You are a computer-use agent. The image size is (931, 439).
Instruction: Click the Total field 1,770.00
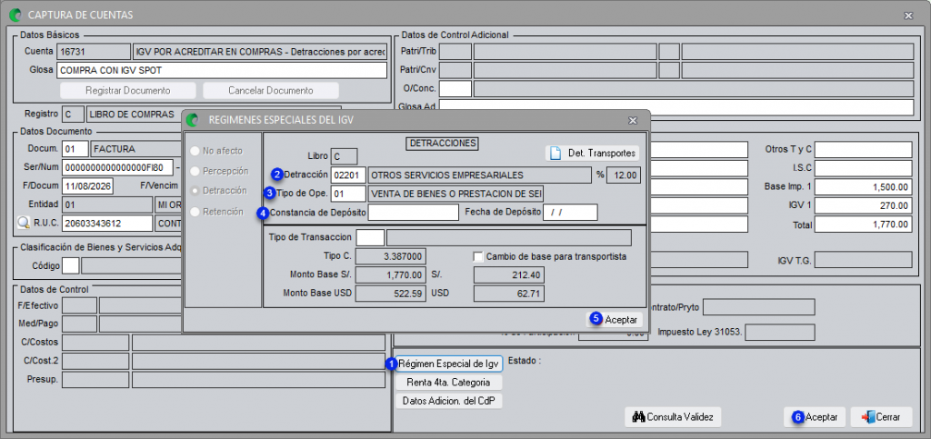864,224
